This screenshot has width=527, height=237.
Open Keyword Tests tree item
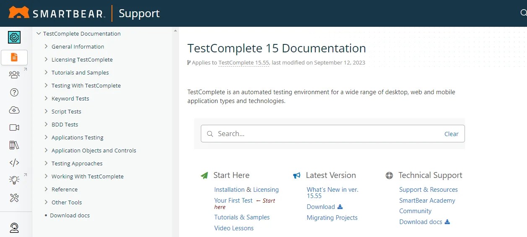click(70, 98)
